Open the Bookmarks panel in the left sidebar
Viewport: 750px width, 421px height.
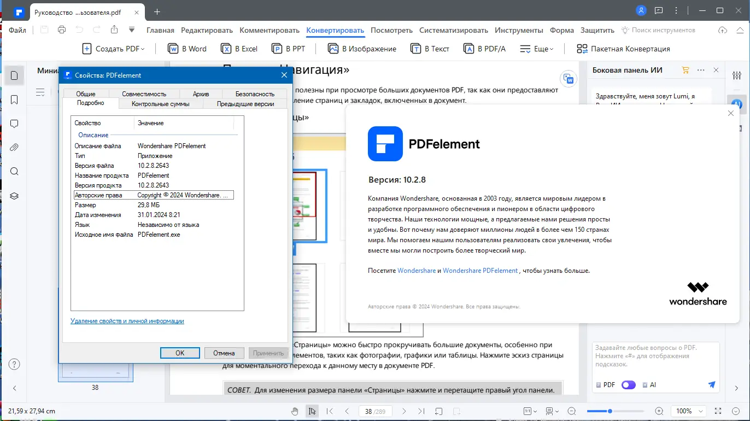click(x=14, y=100)
